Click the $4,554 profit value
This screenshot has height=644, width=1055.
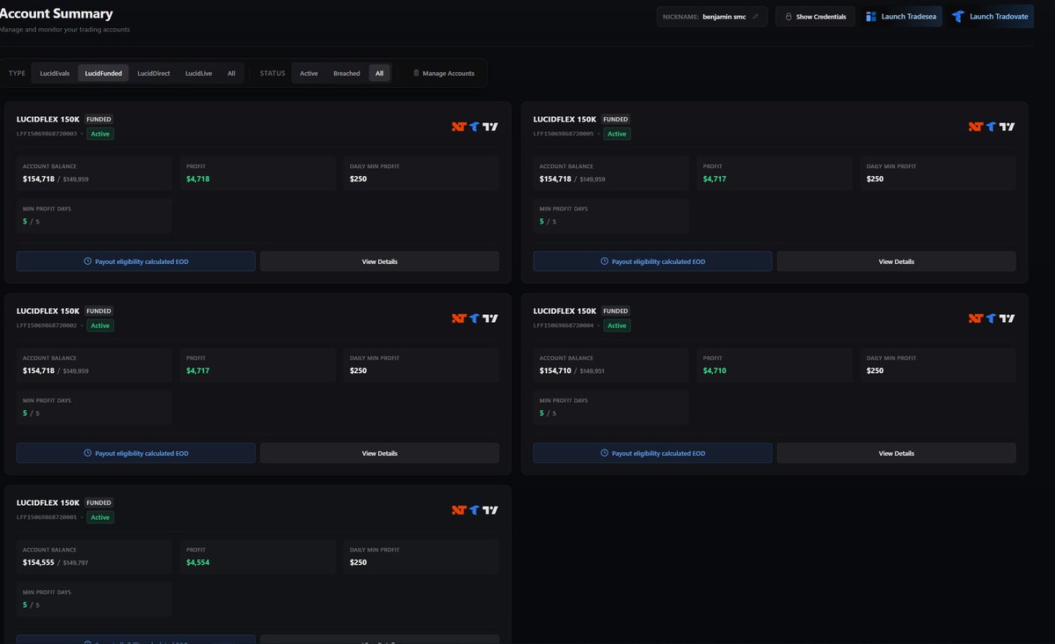coord(198,562)
